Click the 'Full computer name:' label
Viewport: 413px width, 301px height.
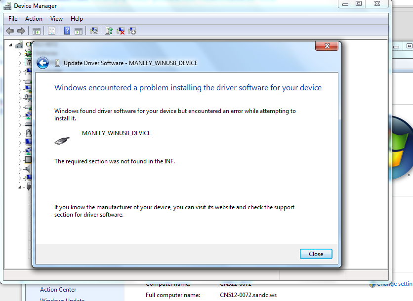[173, 295]
